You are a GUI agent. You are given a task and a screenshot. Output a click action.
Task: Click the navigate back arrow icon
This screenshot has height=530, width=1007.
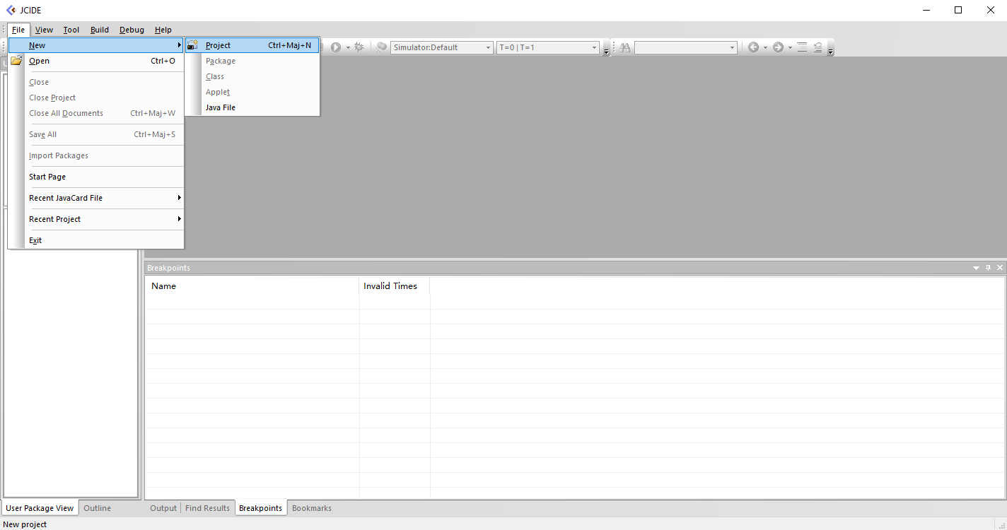(x=753, y=47)
